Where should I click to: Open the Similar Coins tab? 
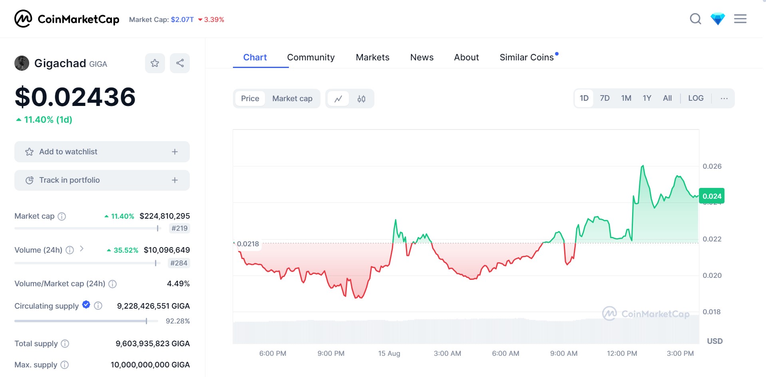coord(526,58)
